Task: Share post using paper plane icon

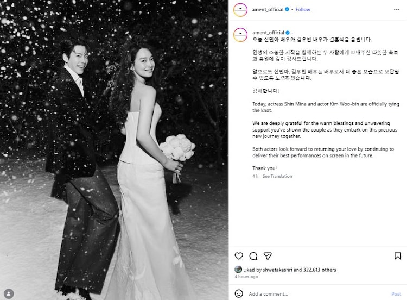Action: (x=268, y=256)
